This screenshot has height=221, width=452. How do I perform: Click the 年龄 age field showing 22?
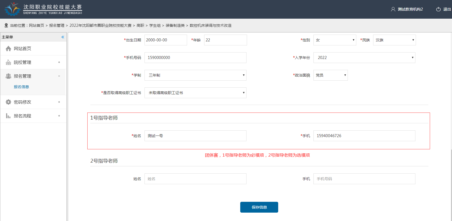[x=225, y=40]
